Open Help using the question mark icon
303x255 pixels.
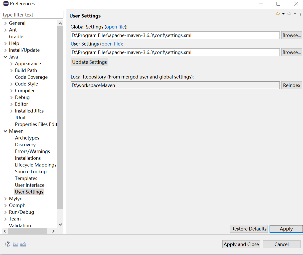(8, 244)
